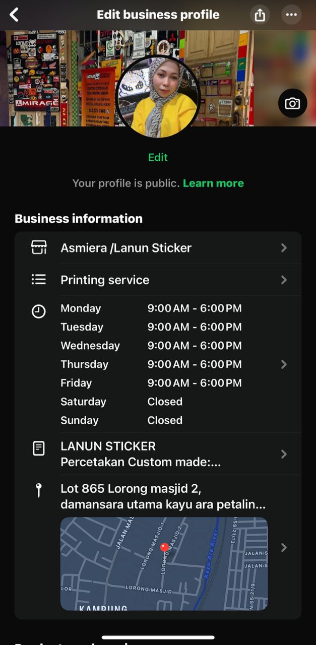
Task: Tap the location pin address icon
Action: 39,490
